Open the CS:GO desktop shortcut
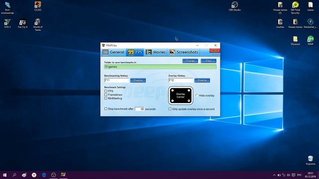Viewport: 319px width, 179px height. [x=38, y=6]
